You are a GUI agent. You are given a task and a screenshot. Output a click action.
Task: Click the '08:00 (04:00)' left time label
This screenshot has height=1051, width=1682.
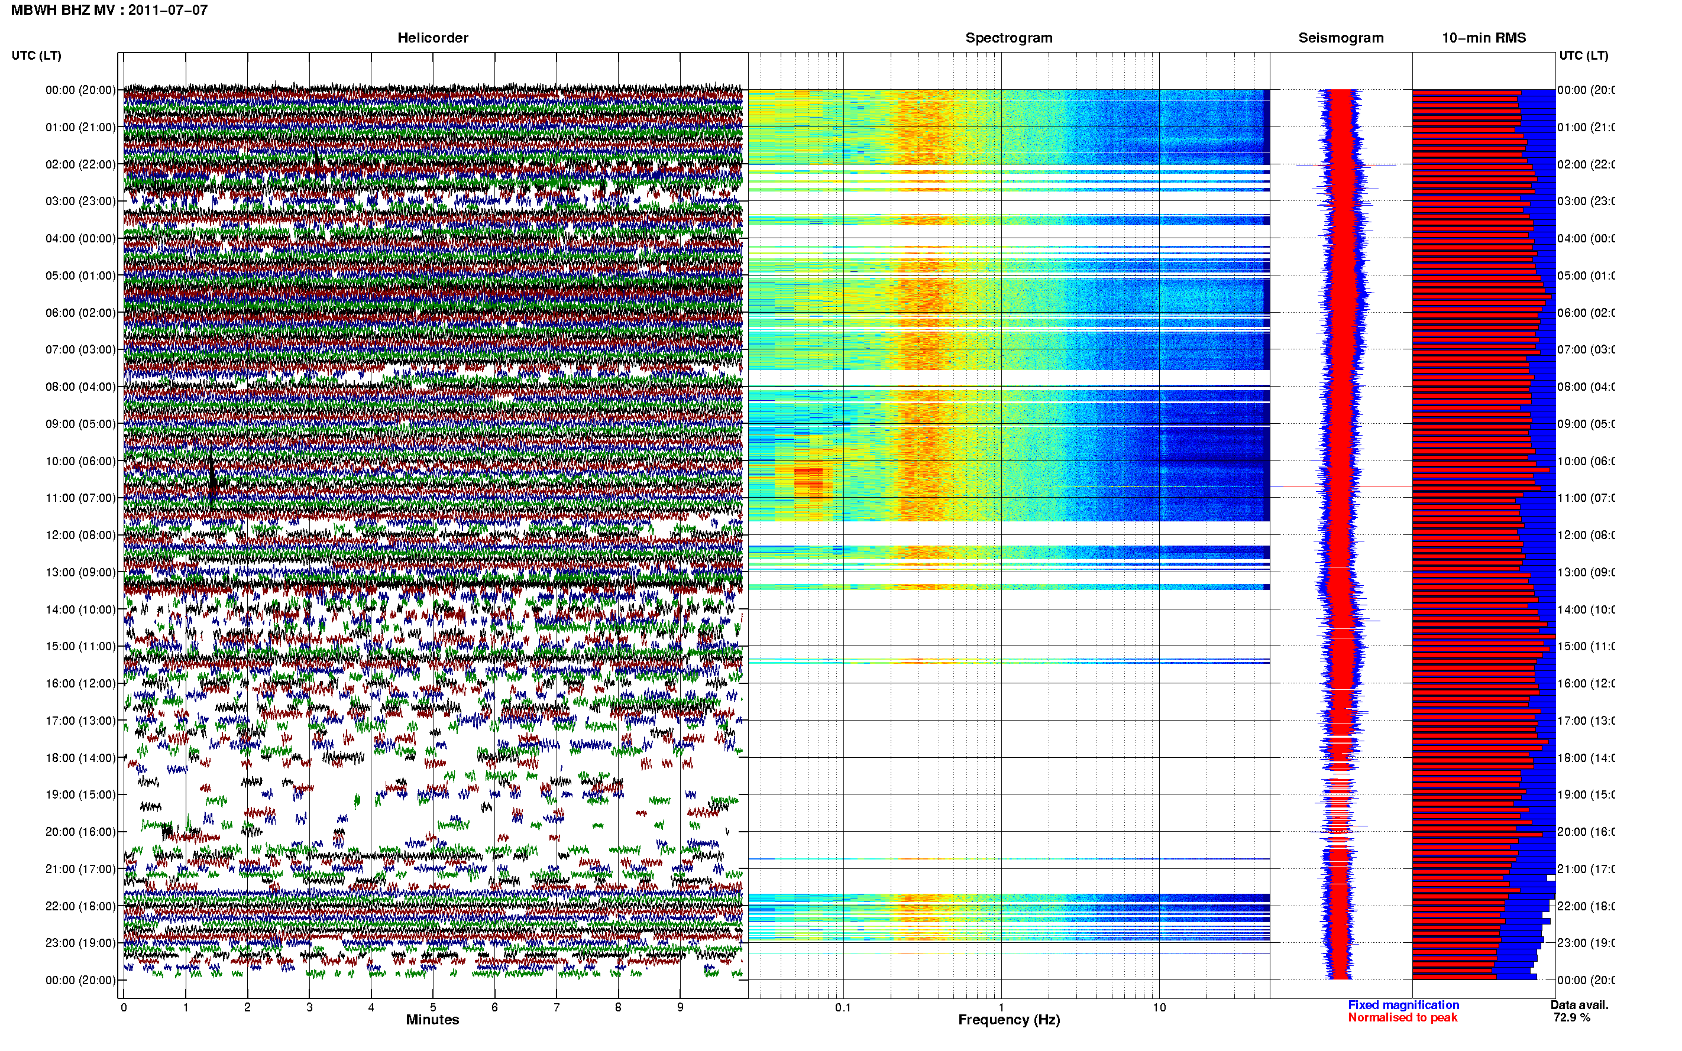pos(80,387)
